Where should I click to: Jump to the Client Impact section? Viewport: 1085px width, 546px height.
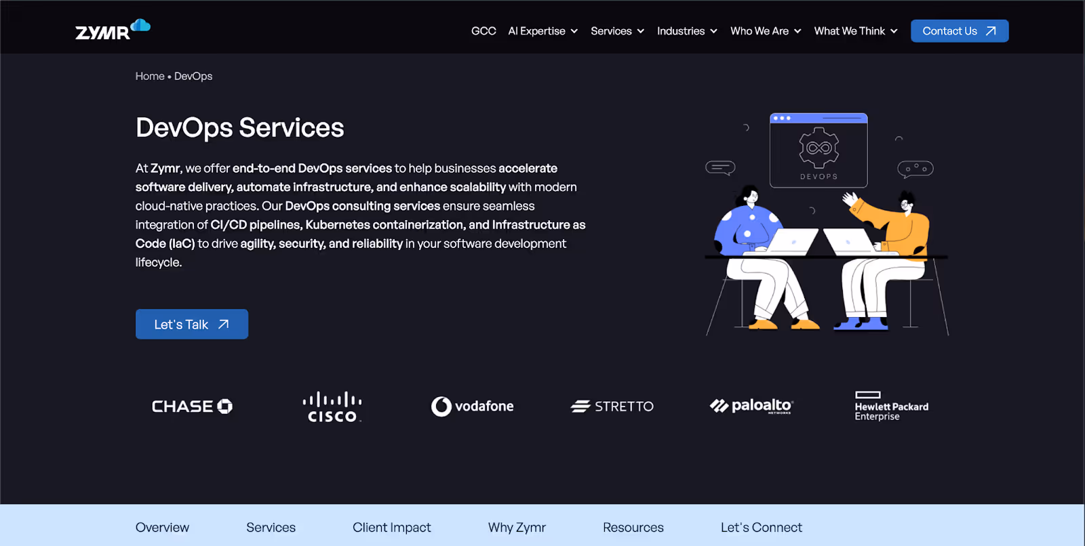(x=391, y=528)
